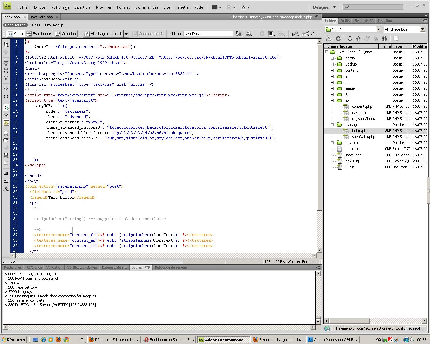Screen dimensions: 430x344
Task: Refresh the Files panel list
Action: 338,39
